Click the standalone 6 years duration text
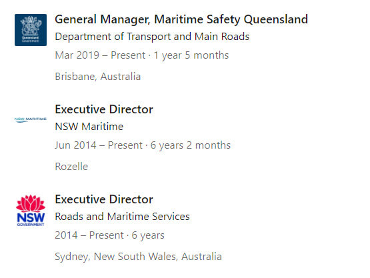This screenshot has height=278, width=370. tap(148, 235)
